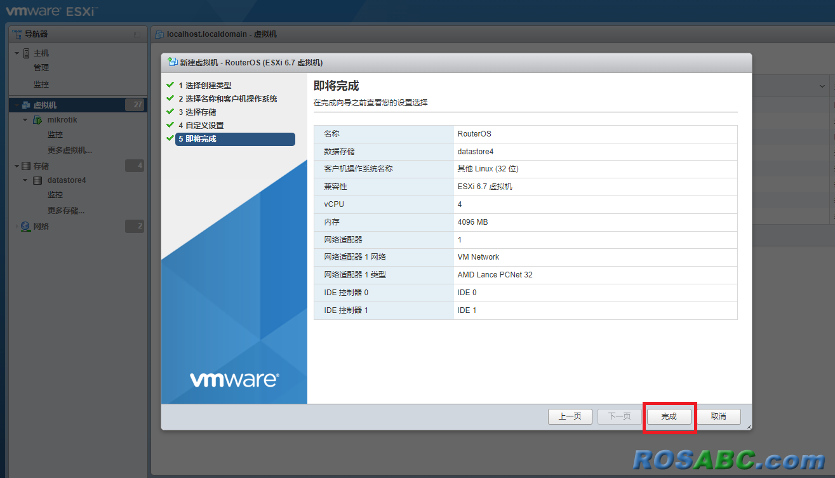Select wizard step 5 即将完成
The height and width of the screenshot is (478, 835).
tap(235, 139)
